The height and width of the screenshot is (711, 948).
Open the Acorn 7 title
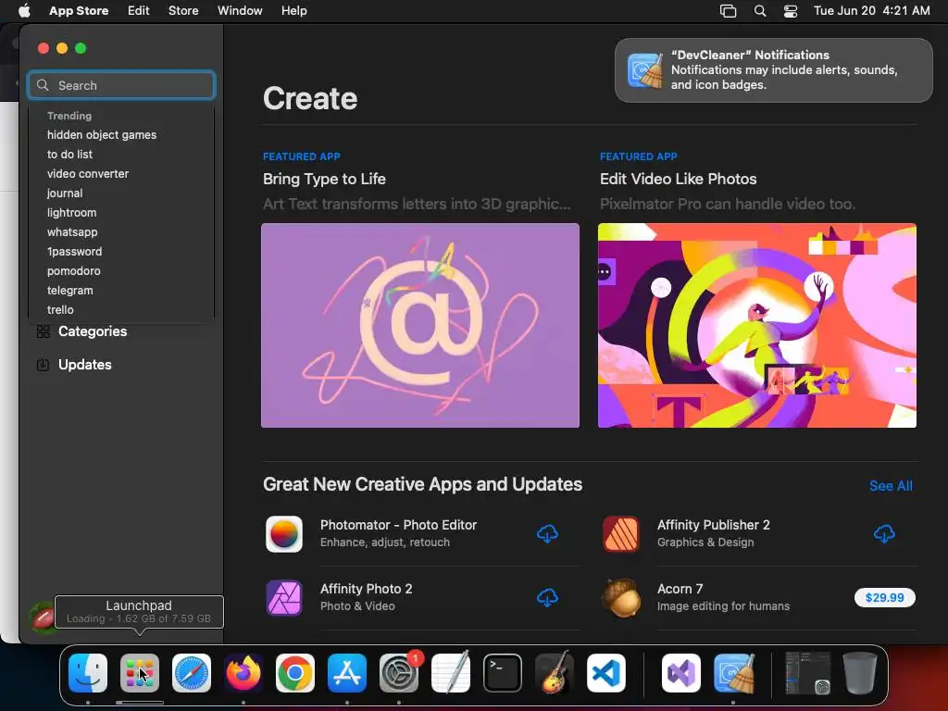[x=680, y=589]
